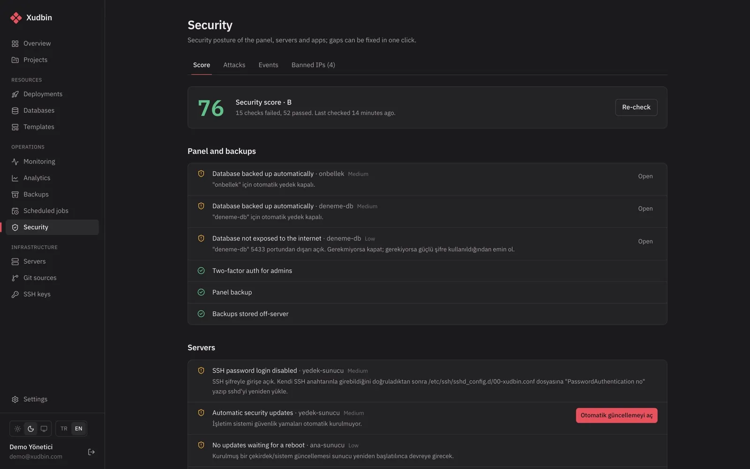Switch language to EN
The image size is (750, 469).
coord(78,429)
